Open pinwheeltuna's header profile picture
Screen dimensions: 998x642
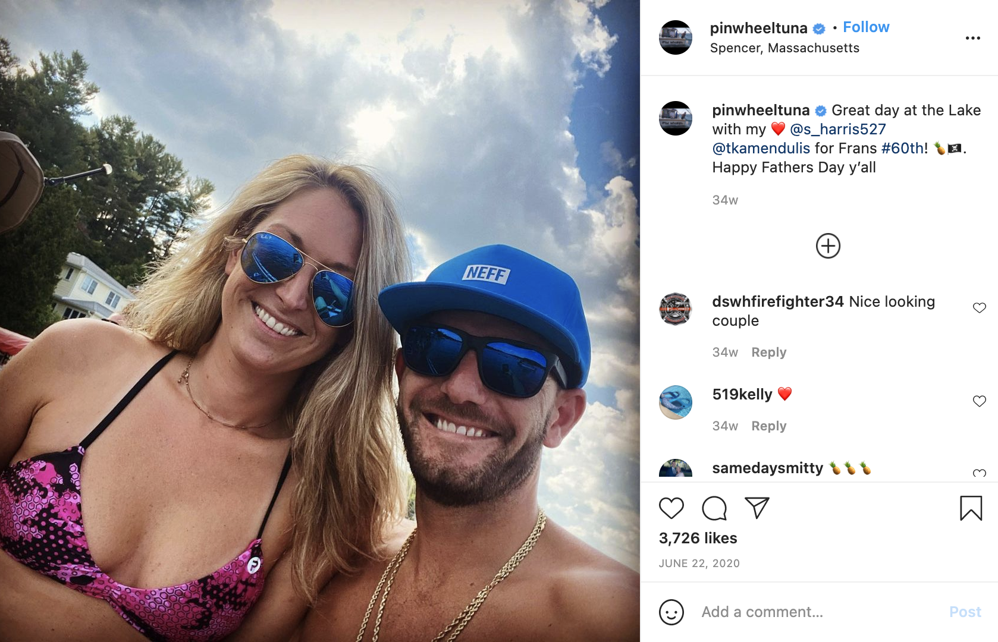tap(676, 37)
